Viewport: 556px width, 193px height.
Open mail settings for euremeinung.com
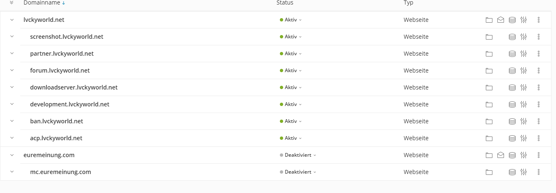tap(501, 155)
